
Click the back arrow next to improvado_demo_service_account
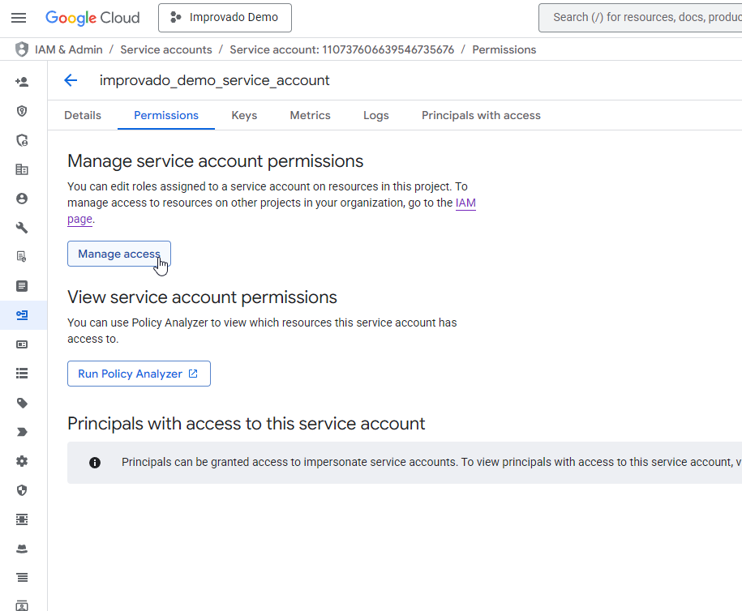(71, 80)
